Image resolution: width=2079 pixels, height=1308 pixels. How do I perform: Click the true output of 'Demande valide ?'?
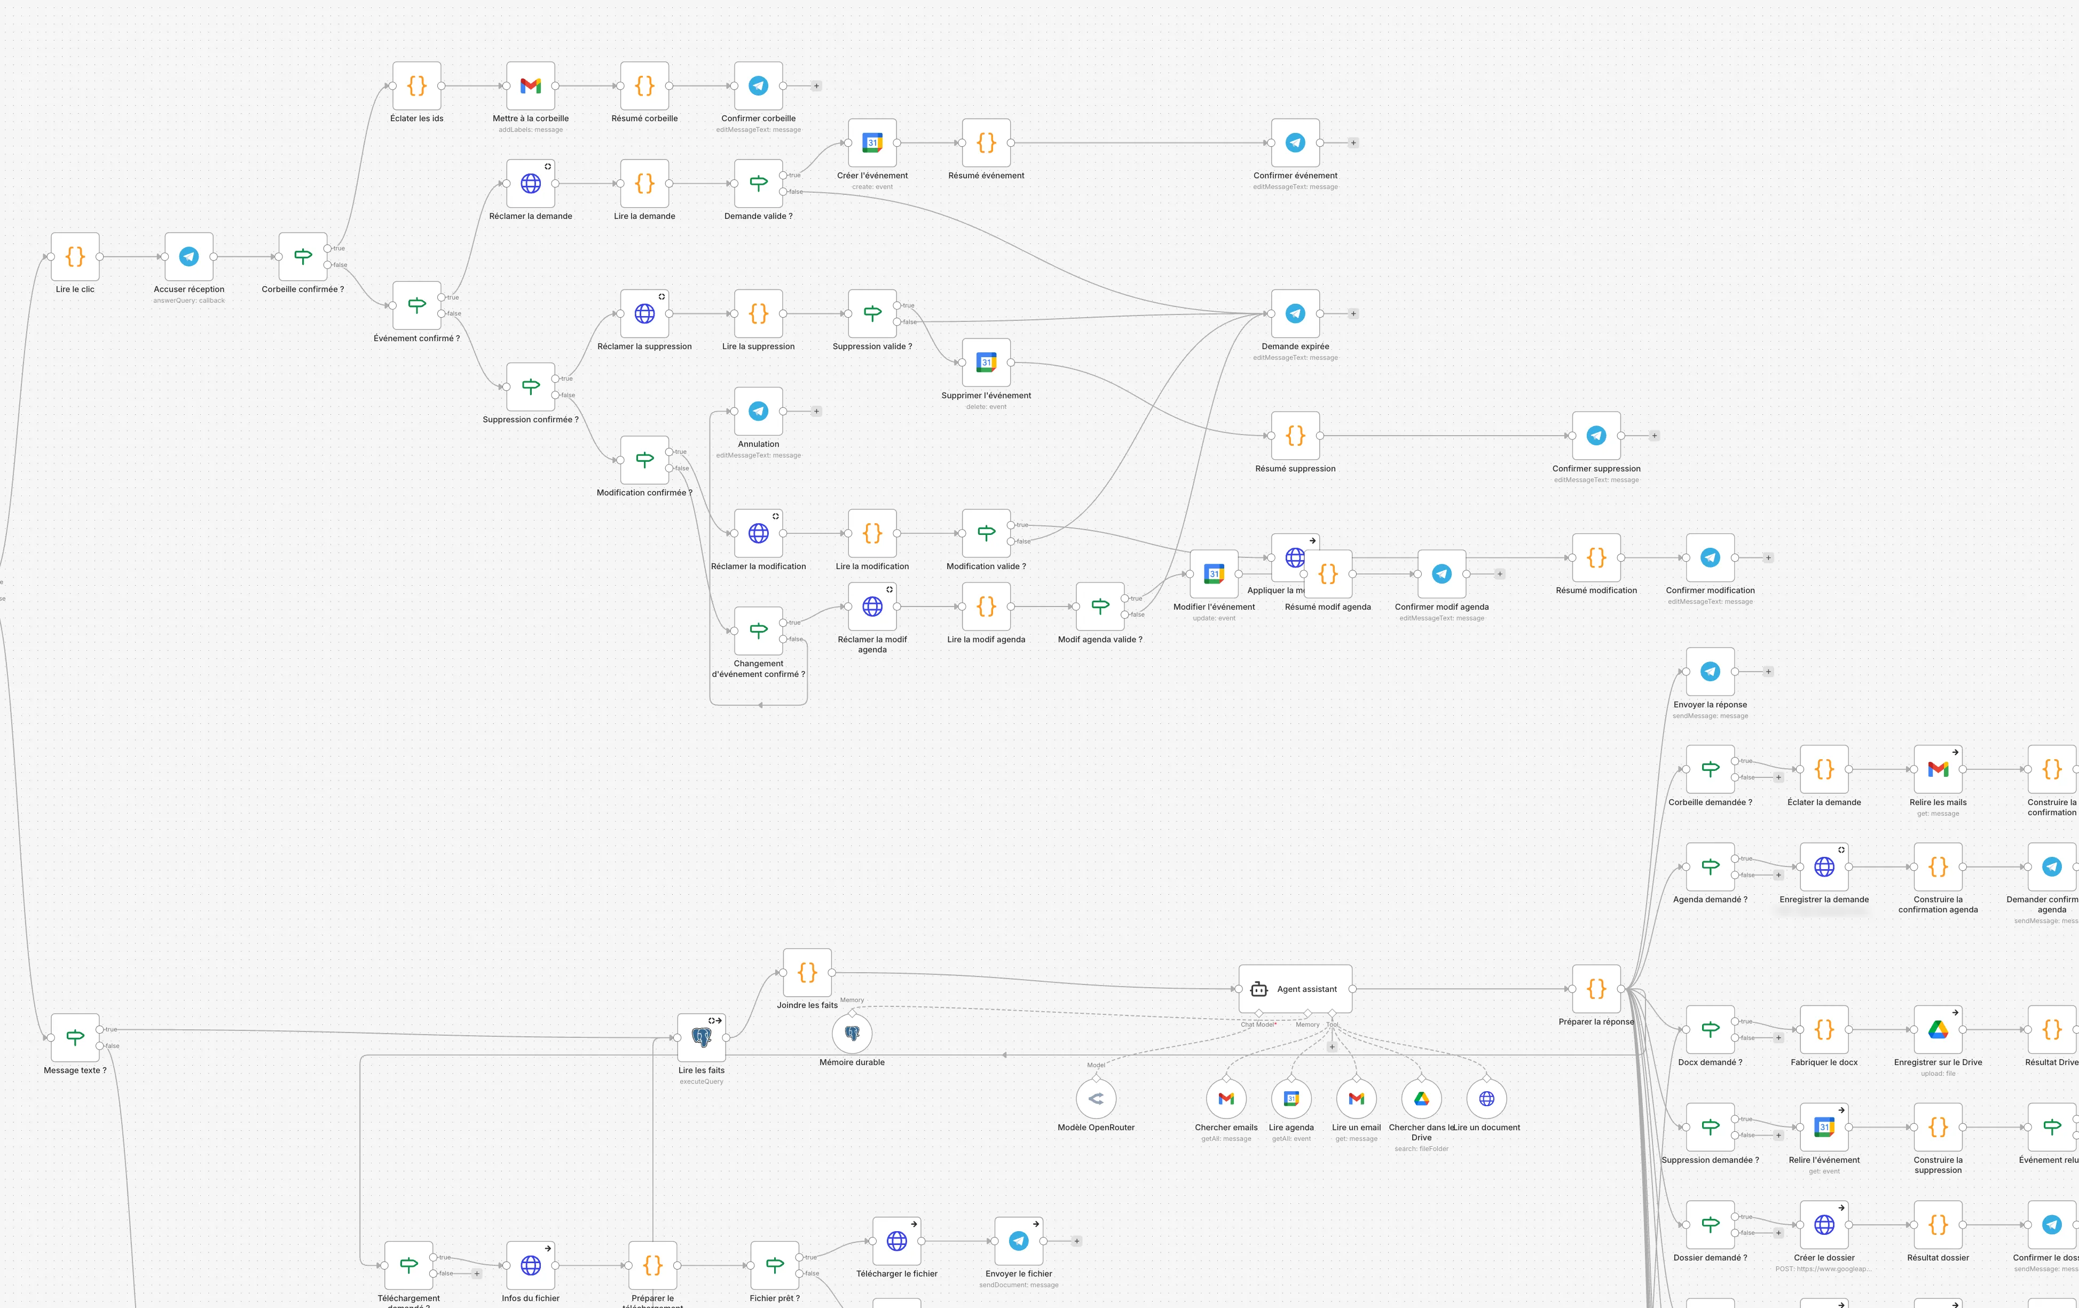[x=783, y=175]
